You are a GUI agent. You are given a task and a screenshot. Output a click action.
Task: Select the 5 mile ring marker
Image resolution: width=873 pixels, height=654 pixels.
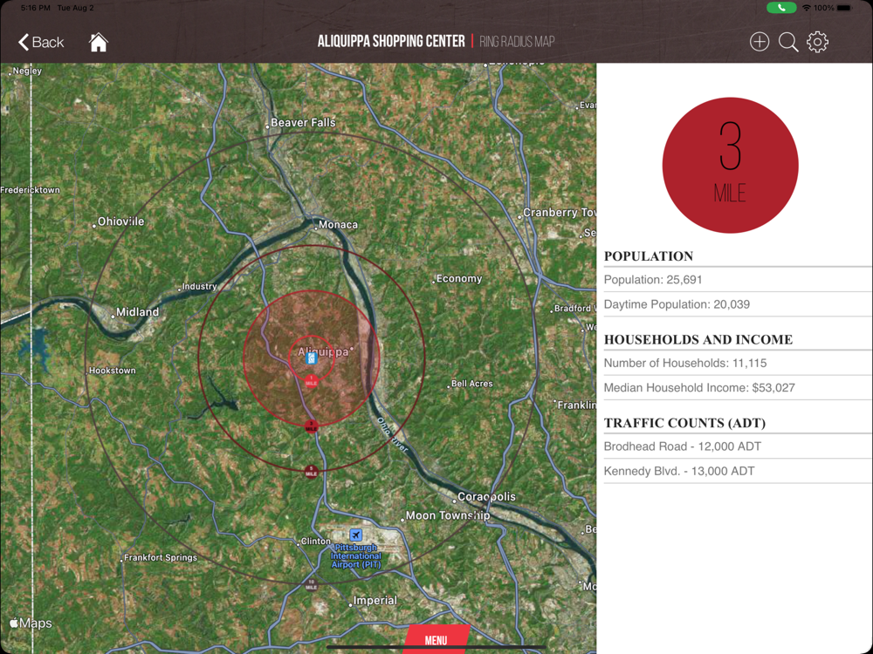point(312,472)
